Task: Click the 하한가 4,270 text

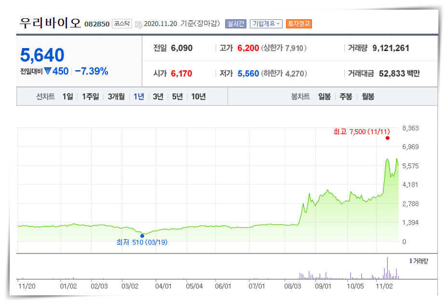Action: (284, 74)
